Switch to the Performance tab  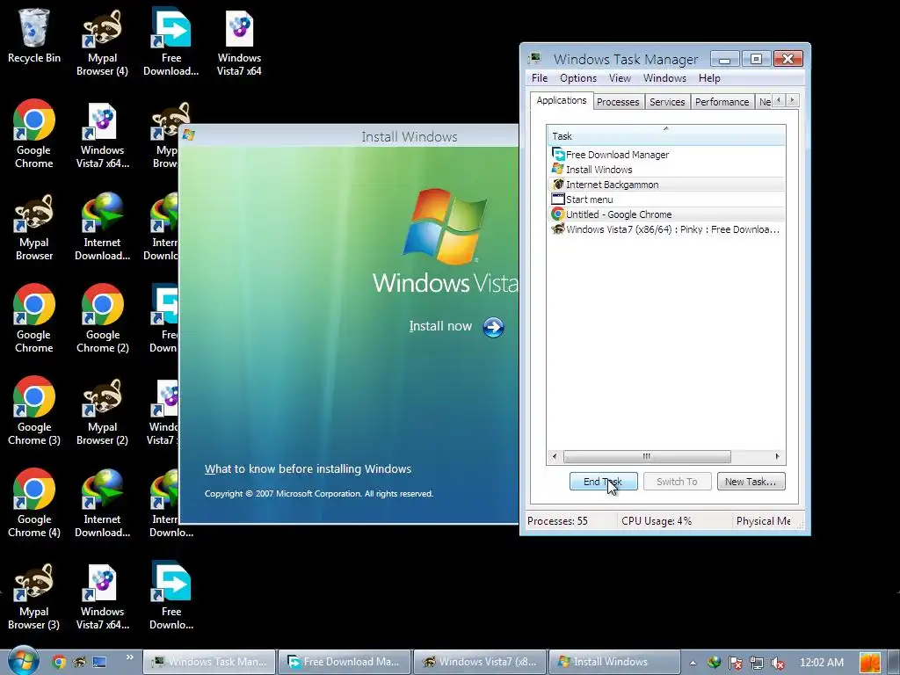(722, 102)
